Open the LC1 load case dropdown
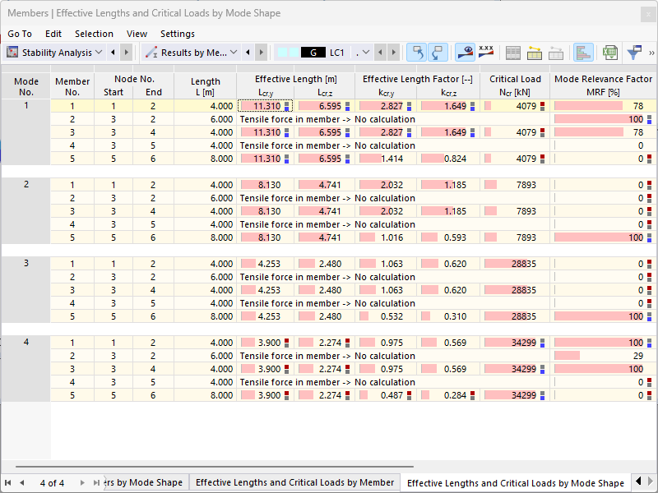The height and width of the screenshot is (493, 658). coord(365,53)
